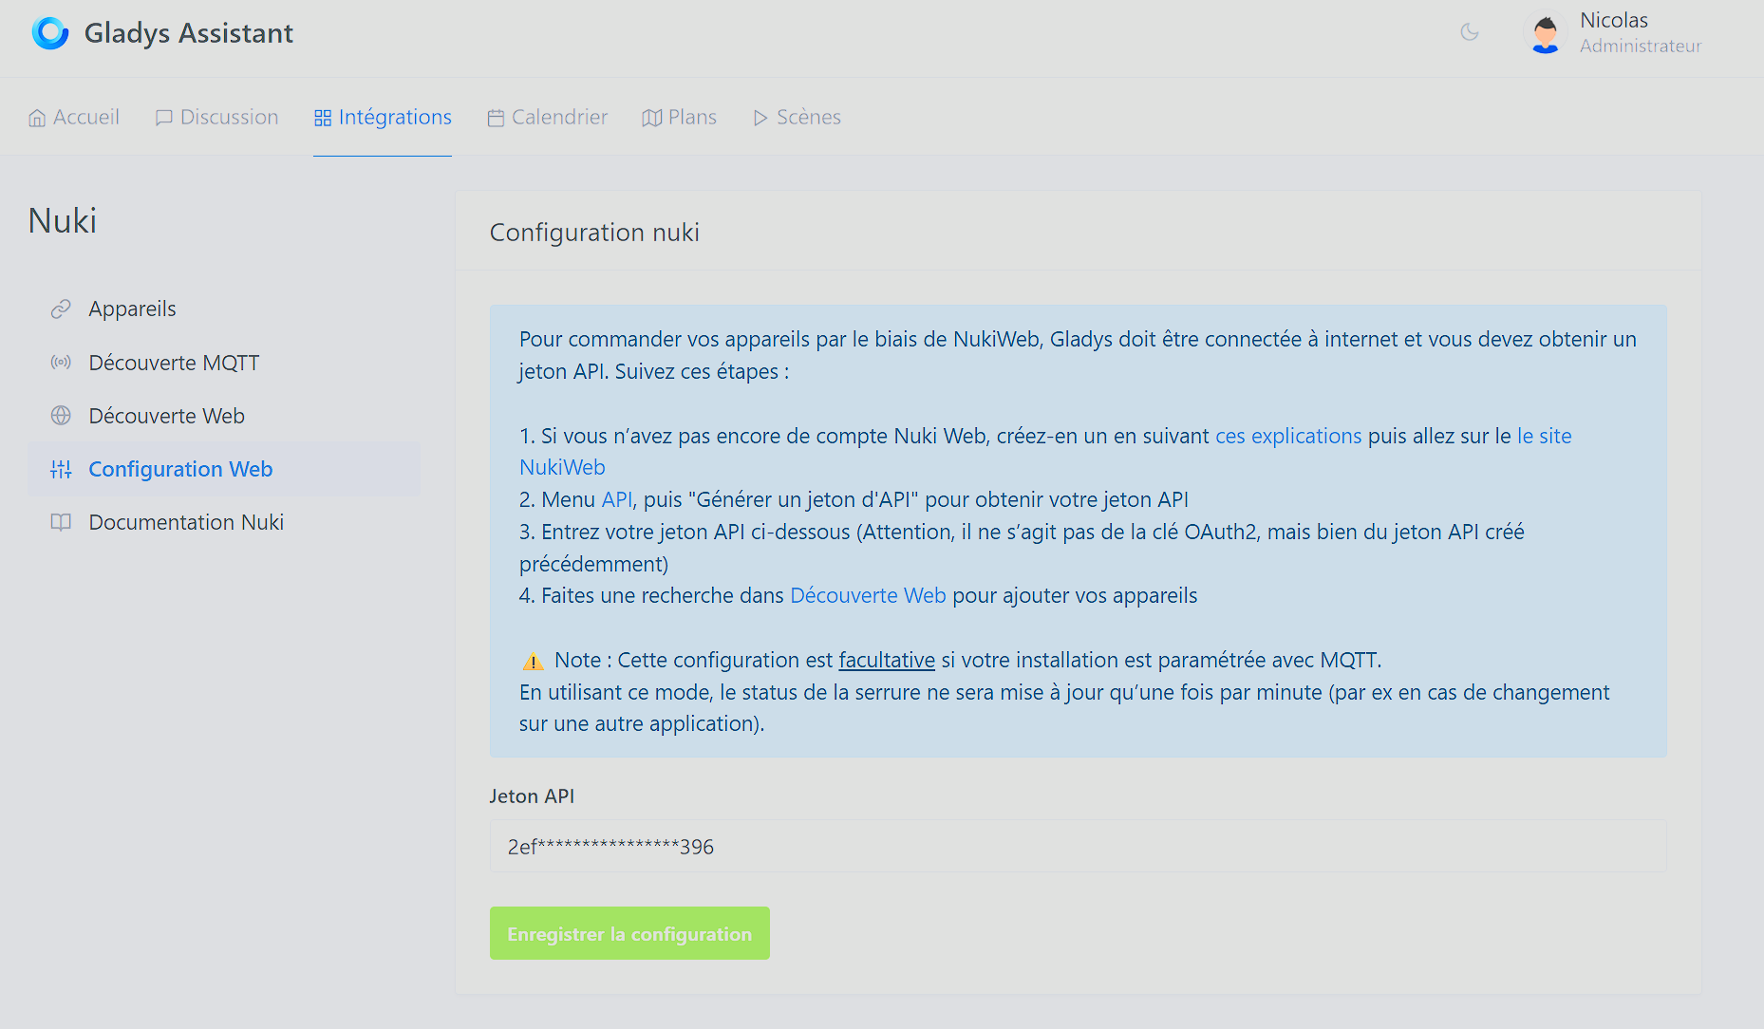Screen dimensions: 1764x1029
Task: Click the book icon for Documentation Nuki
Action: tap(61, 521)
